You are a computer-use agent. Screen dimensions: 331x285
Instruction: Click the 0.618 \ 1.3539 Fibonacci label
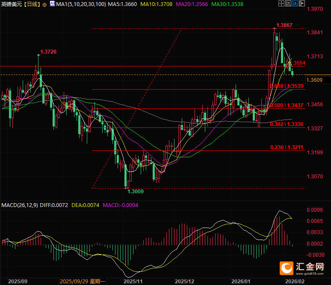coord(287,86)
